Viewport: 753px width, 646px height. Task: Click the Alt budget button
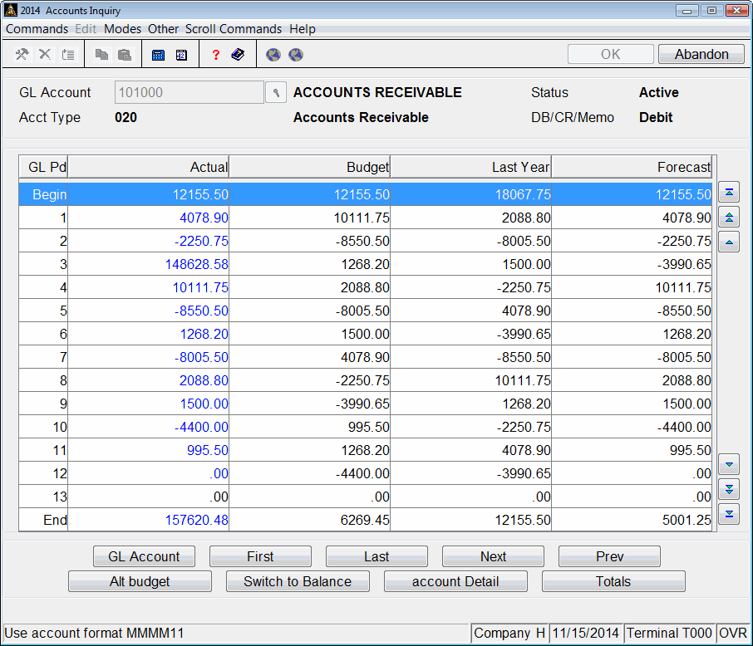140,581
